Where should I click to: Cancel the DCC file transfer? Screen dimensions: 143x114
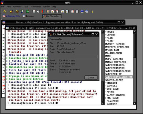coord(91,78)
